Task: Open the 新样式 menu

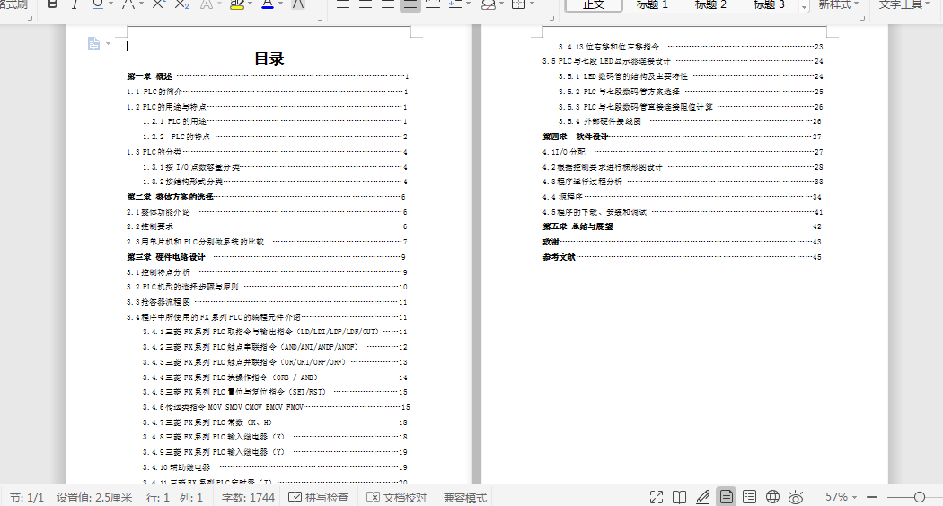Action: (838, 4)
